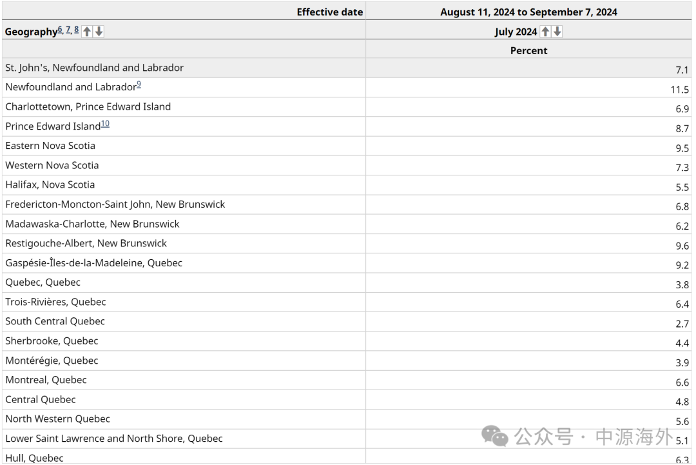The height and width of the screenshot is (465, 696).
Task: Select Central Quebec label
Action: [41, 399]
